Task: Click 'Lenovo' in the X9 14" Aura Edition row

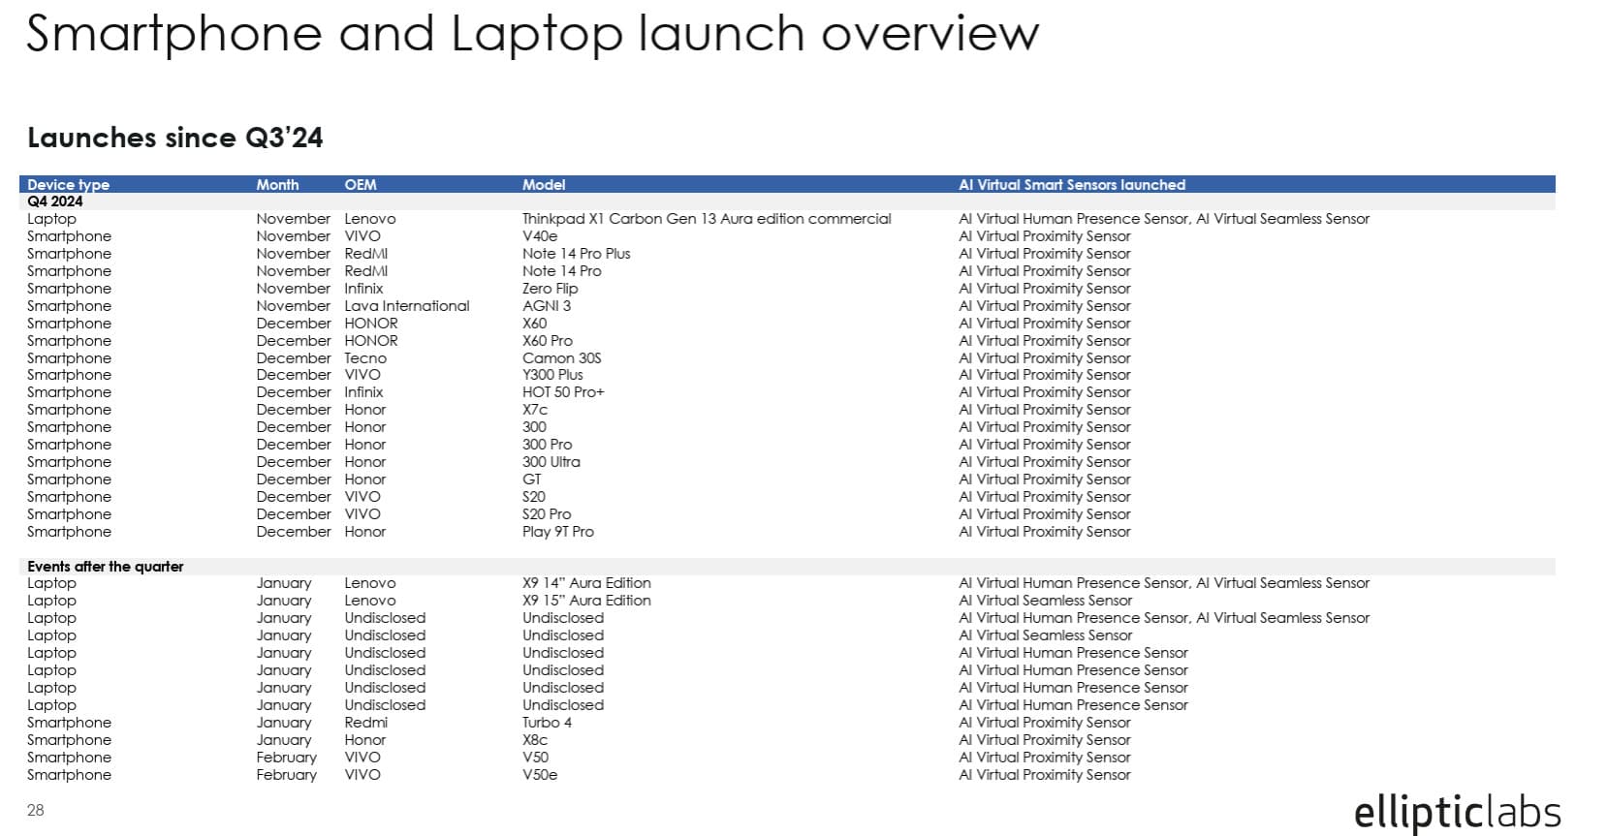Action: (x=370, y=583)
